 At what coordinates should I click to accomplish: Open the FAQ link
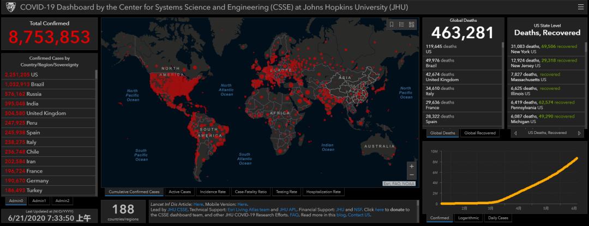point(294,215)
